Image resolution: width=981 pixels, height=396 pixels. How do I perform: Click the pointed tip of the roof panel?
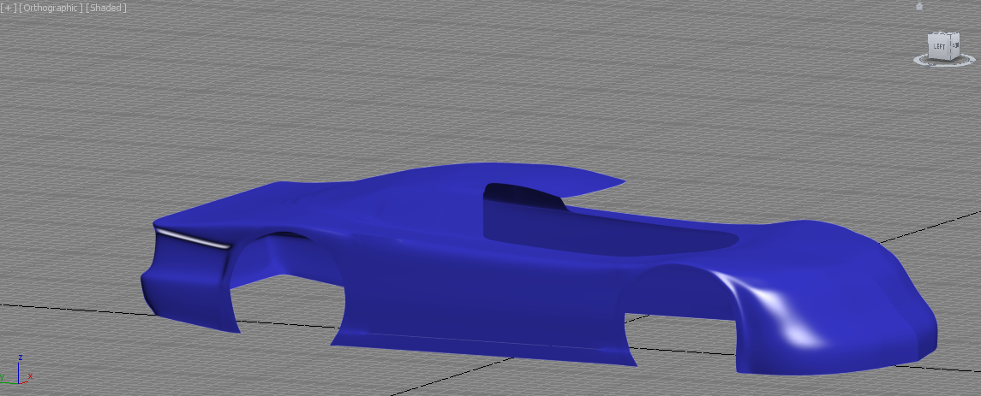point(620,182)
